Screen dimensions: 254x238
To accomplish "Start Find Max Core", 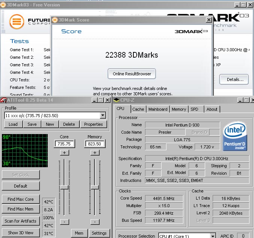I will (21, 199).
